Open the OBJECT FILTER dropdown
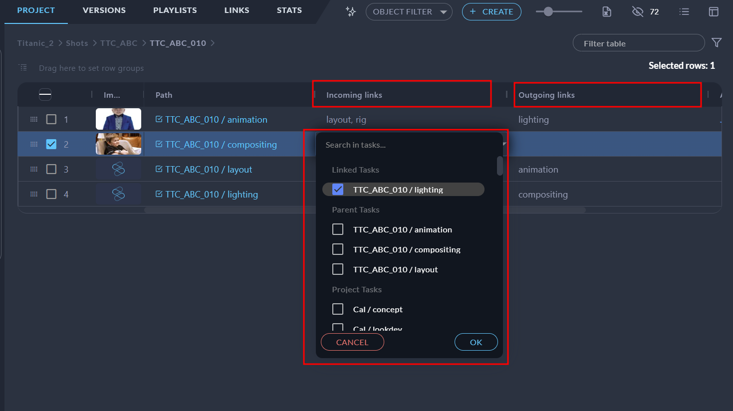 pyautogui.click(x=409, y=12)
